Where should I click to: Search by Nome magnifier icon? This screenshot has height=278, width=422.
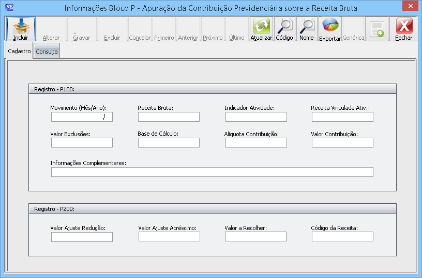307,26
